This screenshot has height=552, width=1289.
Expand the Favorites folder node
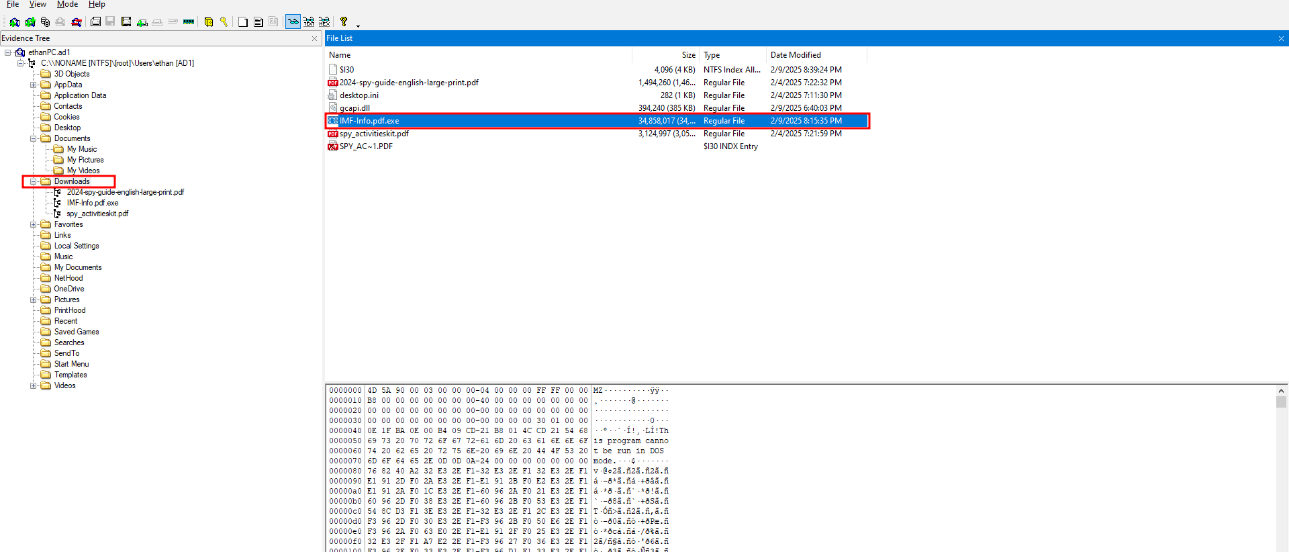(x=33, y=224)
